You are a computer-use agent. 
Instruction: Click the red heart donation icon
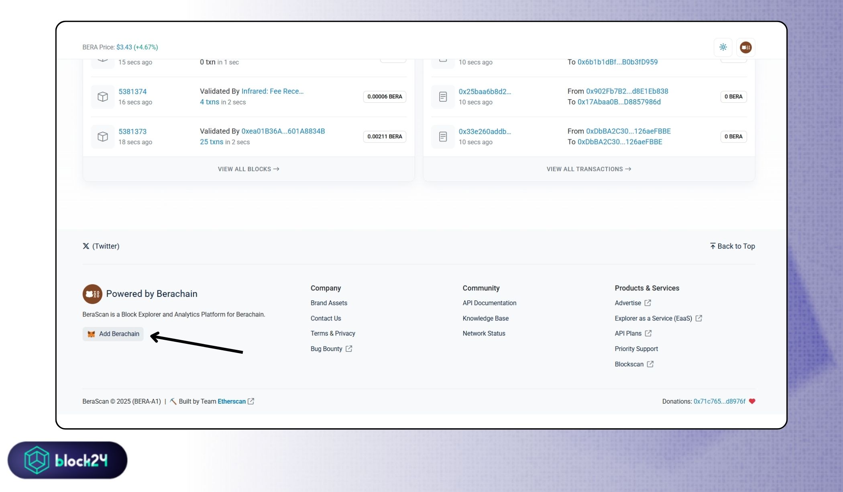click(x=752, y=401)
